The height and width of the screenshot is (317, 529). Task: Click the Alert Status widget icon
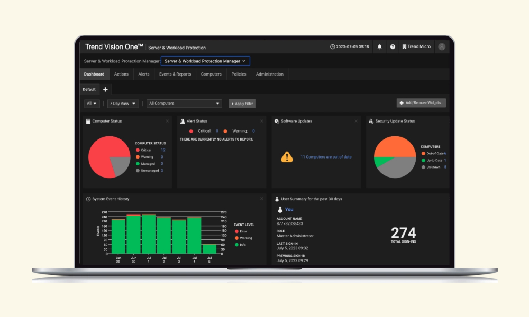183,122
